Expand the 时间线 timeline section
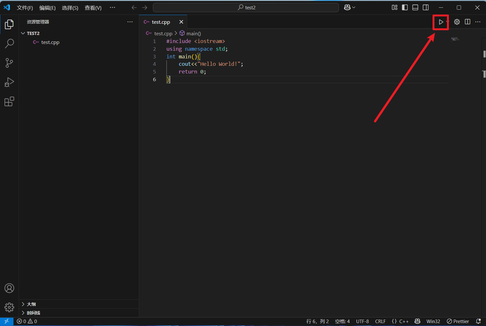486x326 pixels. (33, 313)
